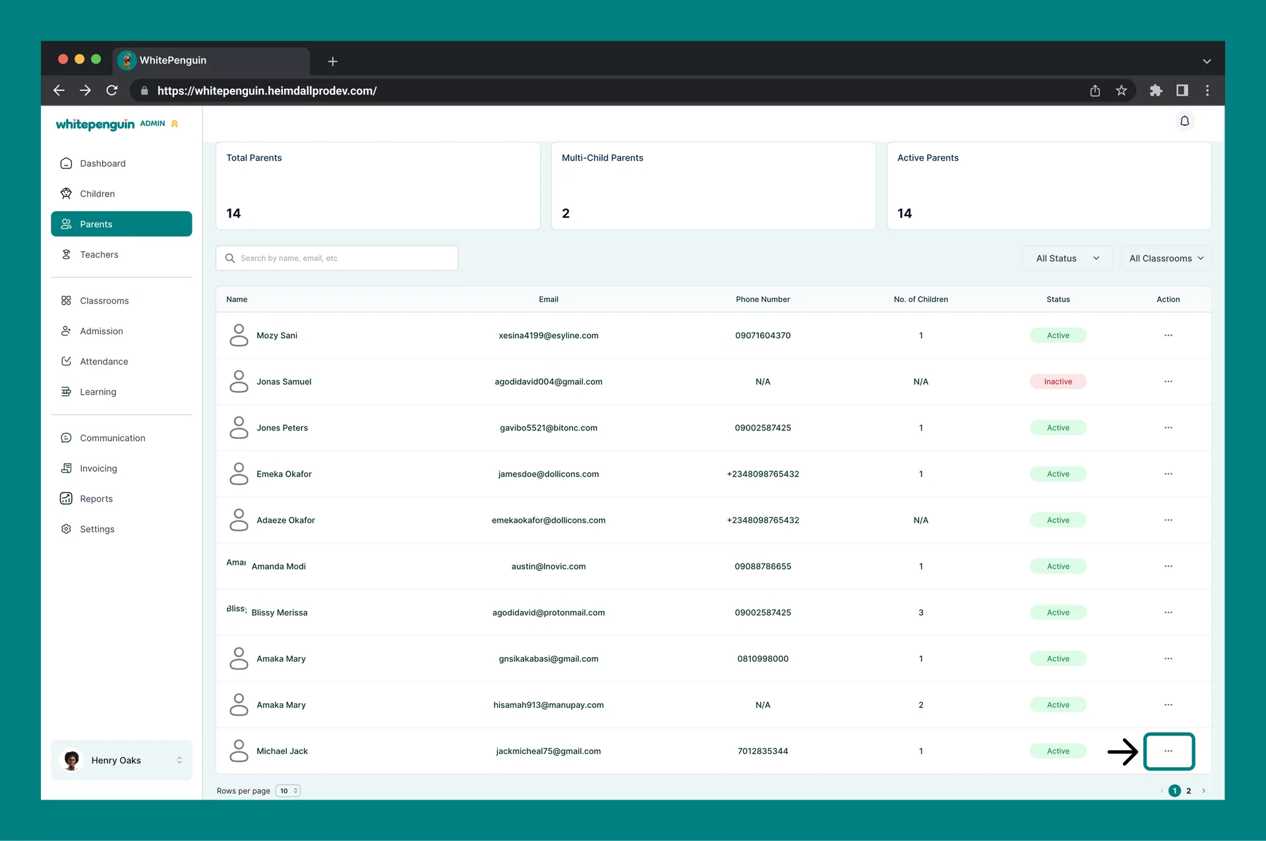Reload the page with refresh icon
Viewport: 1266px width, 841px height.
(112, 90)
